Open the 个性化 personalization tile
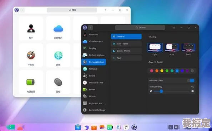This screenshot has height=131, width=212. [x=31, y=56]
